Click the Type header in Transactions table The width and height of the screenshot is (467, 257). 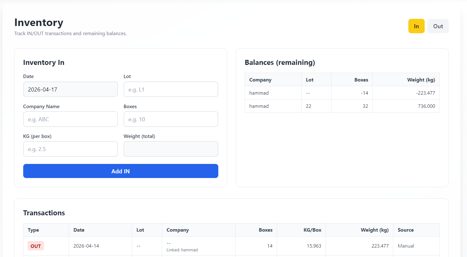pos(46,230)
